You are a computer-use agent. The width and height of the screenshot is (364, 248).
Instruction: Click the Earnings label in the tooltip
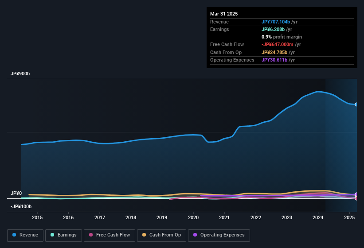point(219,29)
